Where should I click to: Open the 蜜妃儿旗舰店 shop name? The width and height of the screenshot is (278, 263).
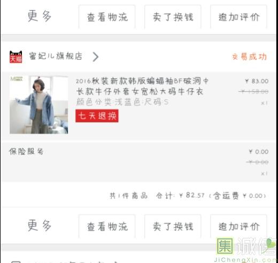pyautogui.click(x=56, y=56)
